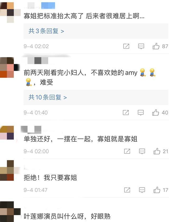169x222 pixels.
Task: Reply to the 9-4 02:00 comment
Action: click(x=142, y=151)
